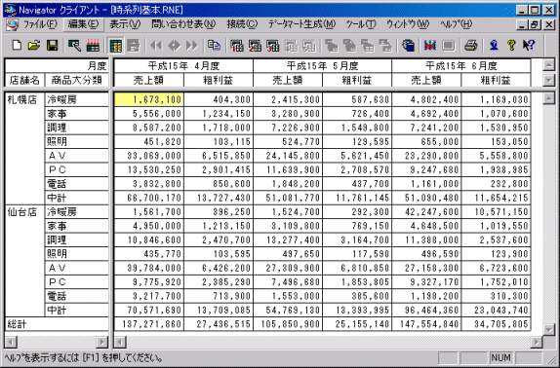Click the double left arrow icon
The image size is (560, 368).
[156, 46]
